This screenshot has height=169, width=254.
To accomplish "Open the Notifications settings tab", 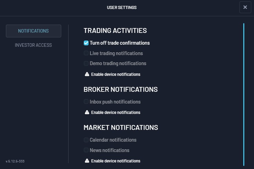I will (x=34, y=31).
